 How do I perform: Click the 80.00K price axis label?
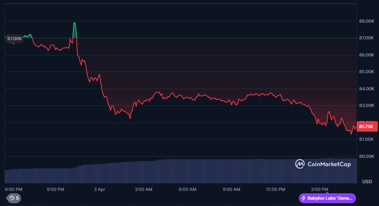[x=366, y=156]
